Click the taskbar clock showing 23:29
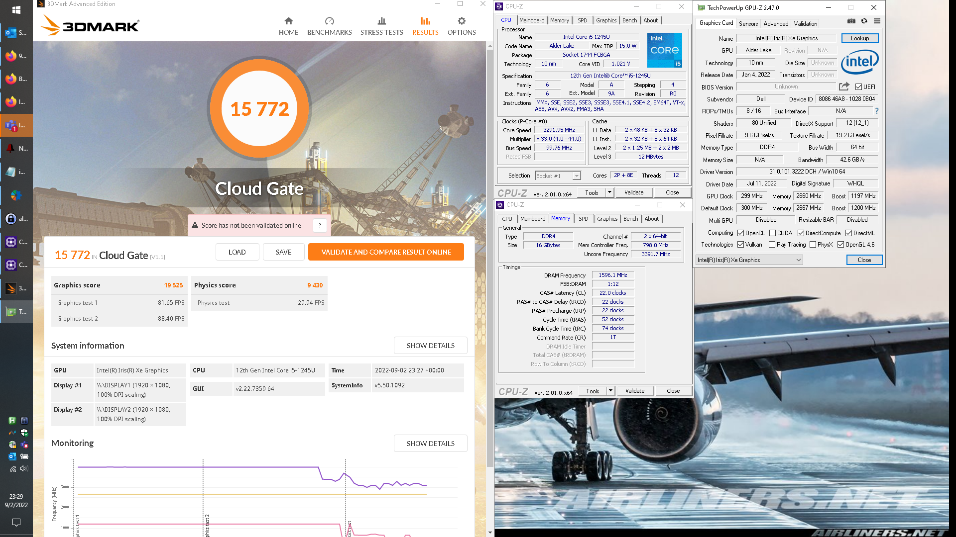956x537 pixels. tap(16, 500)
